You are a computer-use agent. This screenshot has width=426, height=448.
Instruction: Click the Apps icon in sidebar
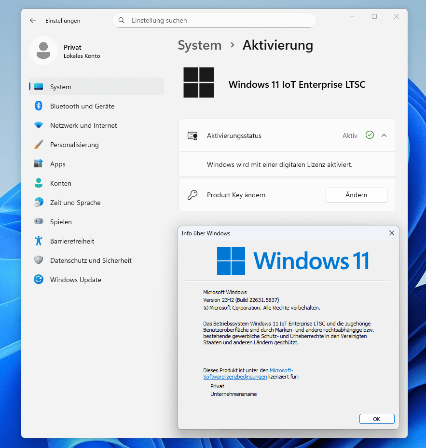point(39,163)
